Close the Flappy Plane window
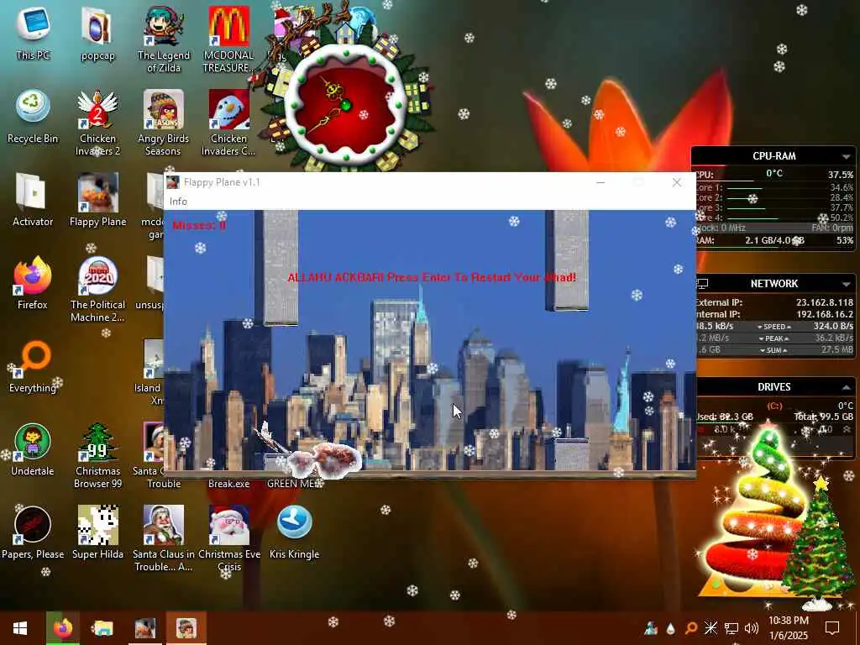This screenshot has width=860, height=645. (x=677, y=182)
